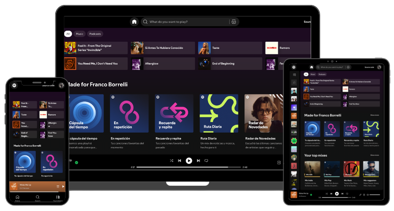Open Recuerda y repite cover on laptop
This screenshot has height=211, width=394.
(174, 113)
